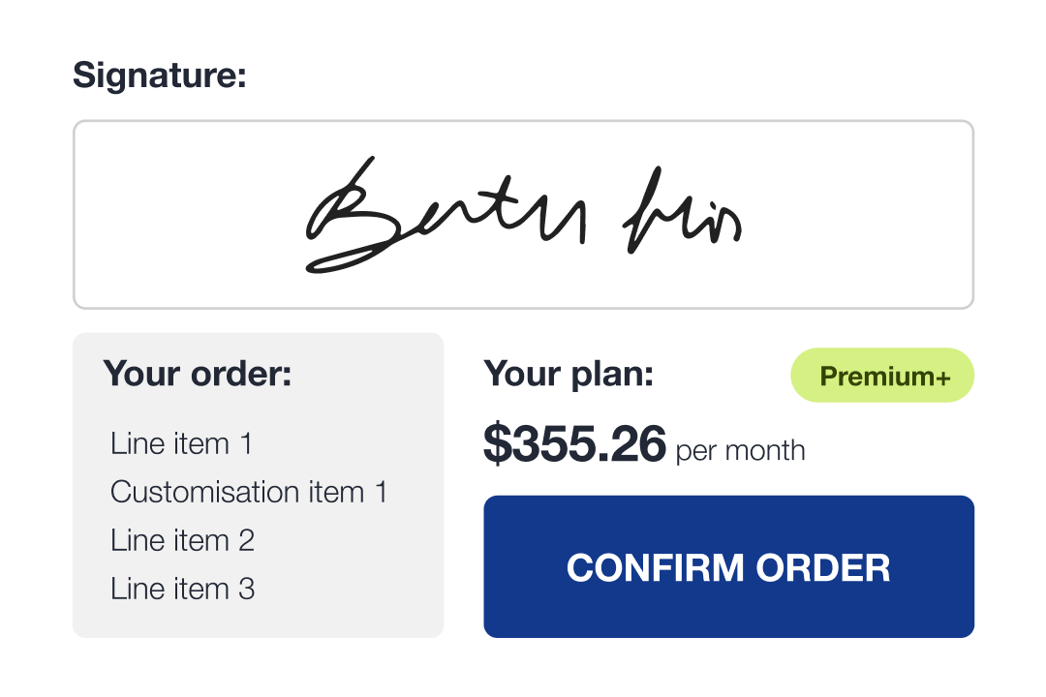Click the Your order: heading
This screenshot has height=697, width=1046.
(x=197, y=373)
